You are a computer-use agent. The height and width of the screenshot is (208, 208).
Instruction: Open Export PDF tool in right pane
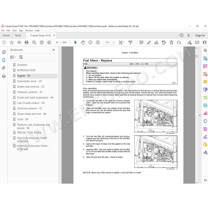(205, 58)
